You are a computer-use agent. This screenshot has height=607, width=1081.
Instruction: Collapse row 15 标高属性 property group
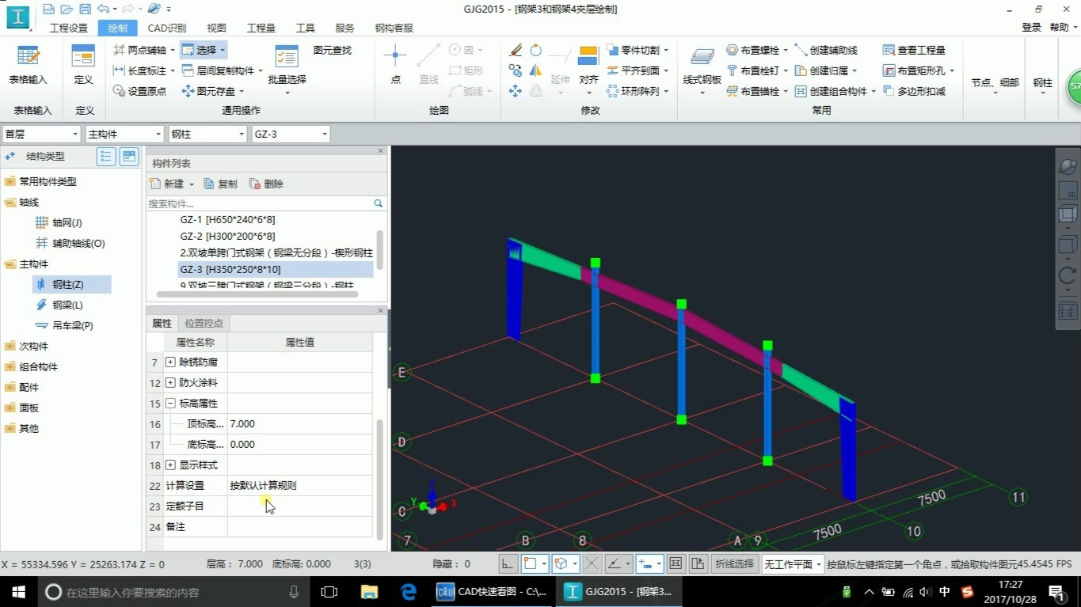coord(170,404)
